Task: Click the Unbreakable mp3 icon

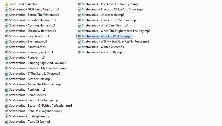Action: (x=79, y=15)
